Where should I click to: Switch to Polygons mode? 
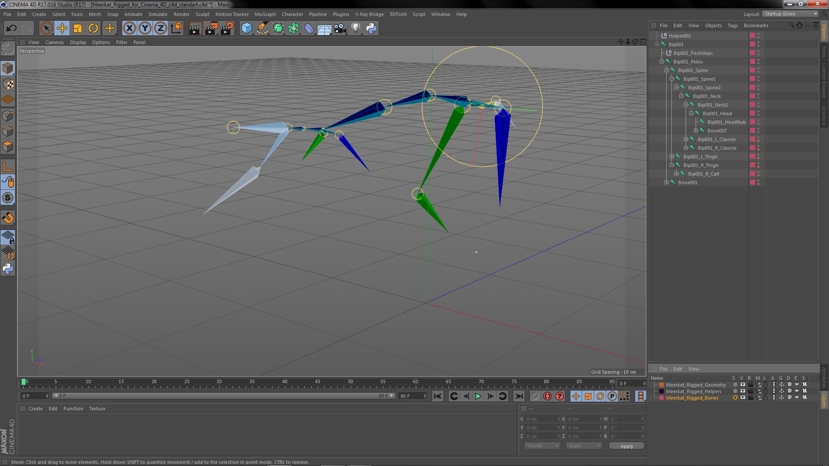click(x=8, y=147)
